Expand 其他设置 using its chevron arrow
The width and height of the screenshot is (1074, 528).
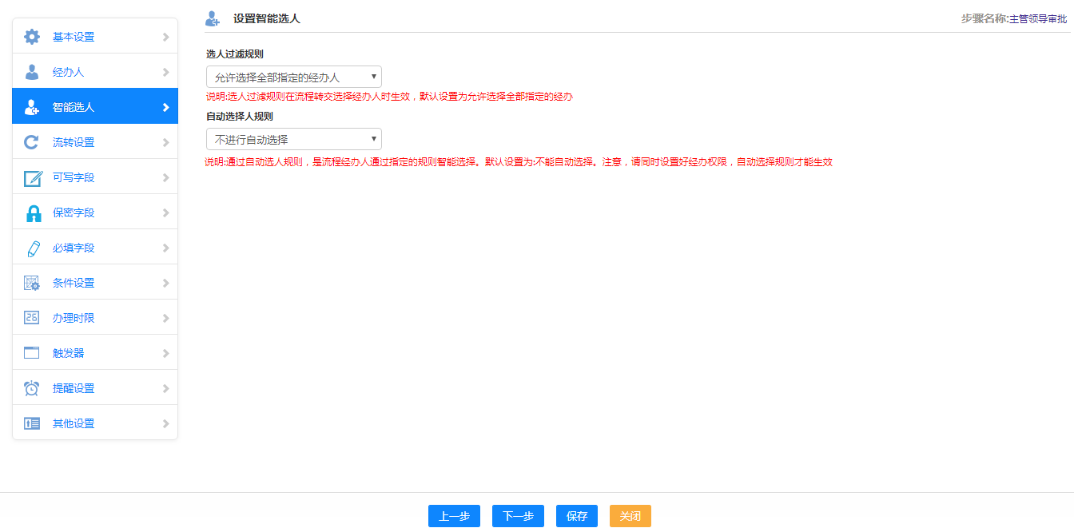165,423
